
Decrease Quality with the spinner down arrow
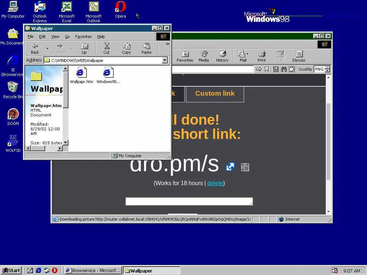[x=328, y=71]
